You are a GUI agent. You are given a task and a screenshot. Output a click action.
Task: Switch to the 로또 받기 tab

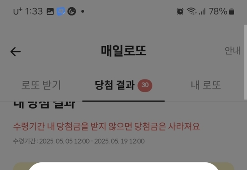[41, 85]
